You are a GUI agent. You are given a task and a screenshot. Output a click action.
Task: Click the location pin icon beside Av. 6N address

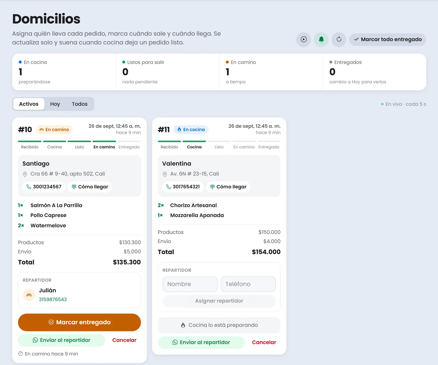pyautogui.click(x=165, y=174)
